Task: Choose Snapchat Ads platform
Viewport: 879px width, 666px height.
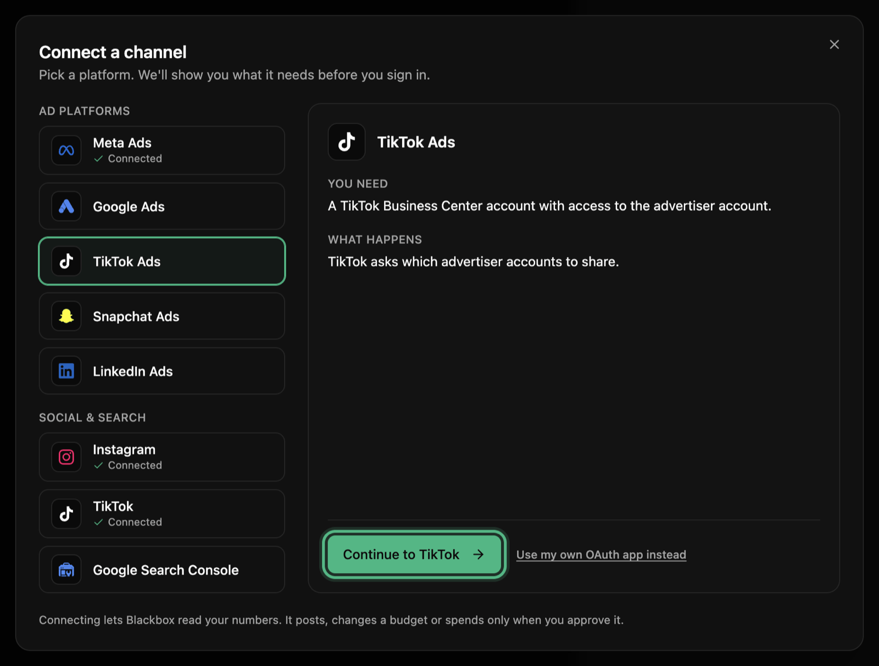Action: (162, 316)
